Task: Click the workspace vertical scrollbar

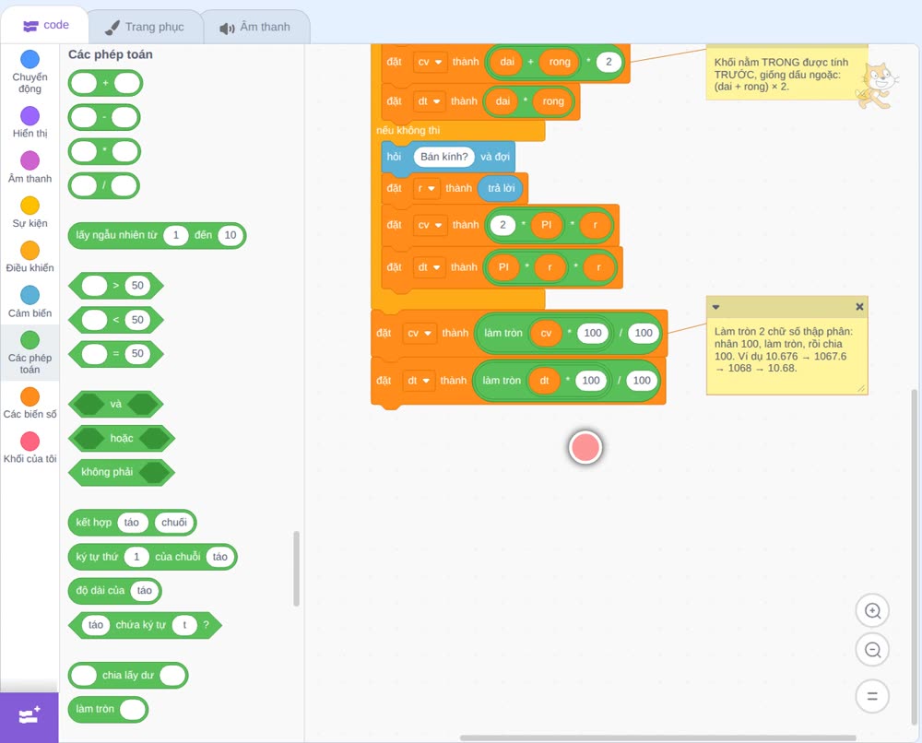Action: point(915,557)
